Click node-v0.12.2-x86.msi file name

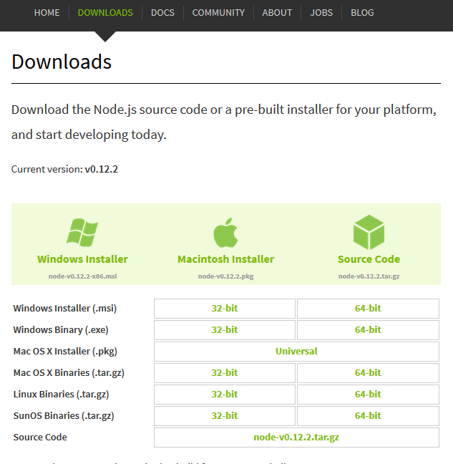82,276
